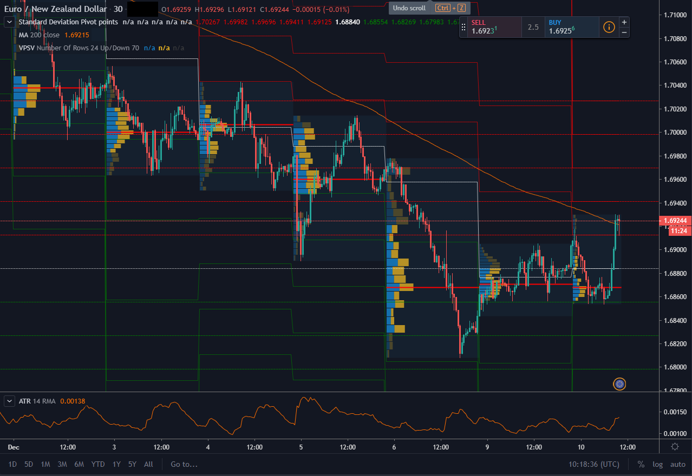The width and height of the screenshot is (692, 476).
Task: Select the 5Y time range
Action: [132, 464]
